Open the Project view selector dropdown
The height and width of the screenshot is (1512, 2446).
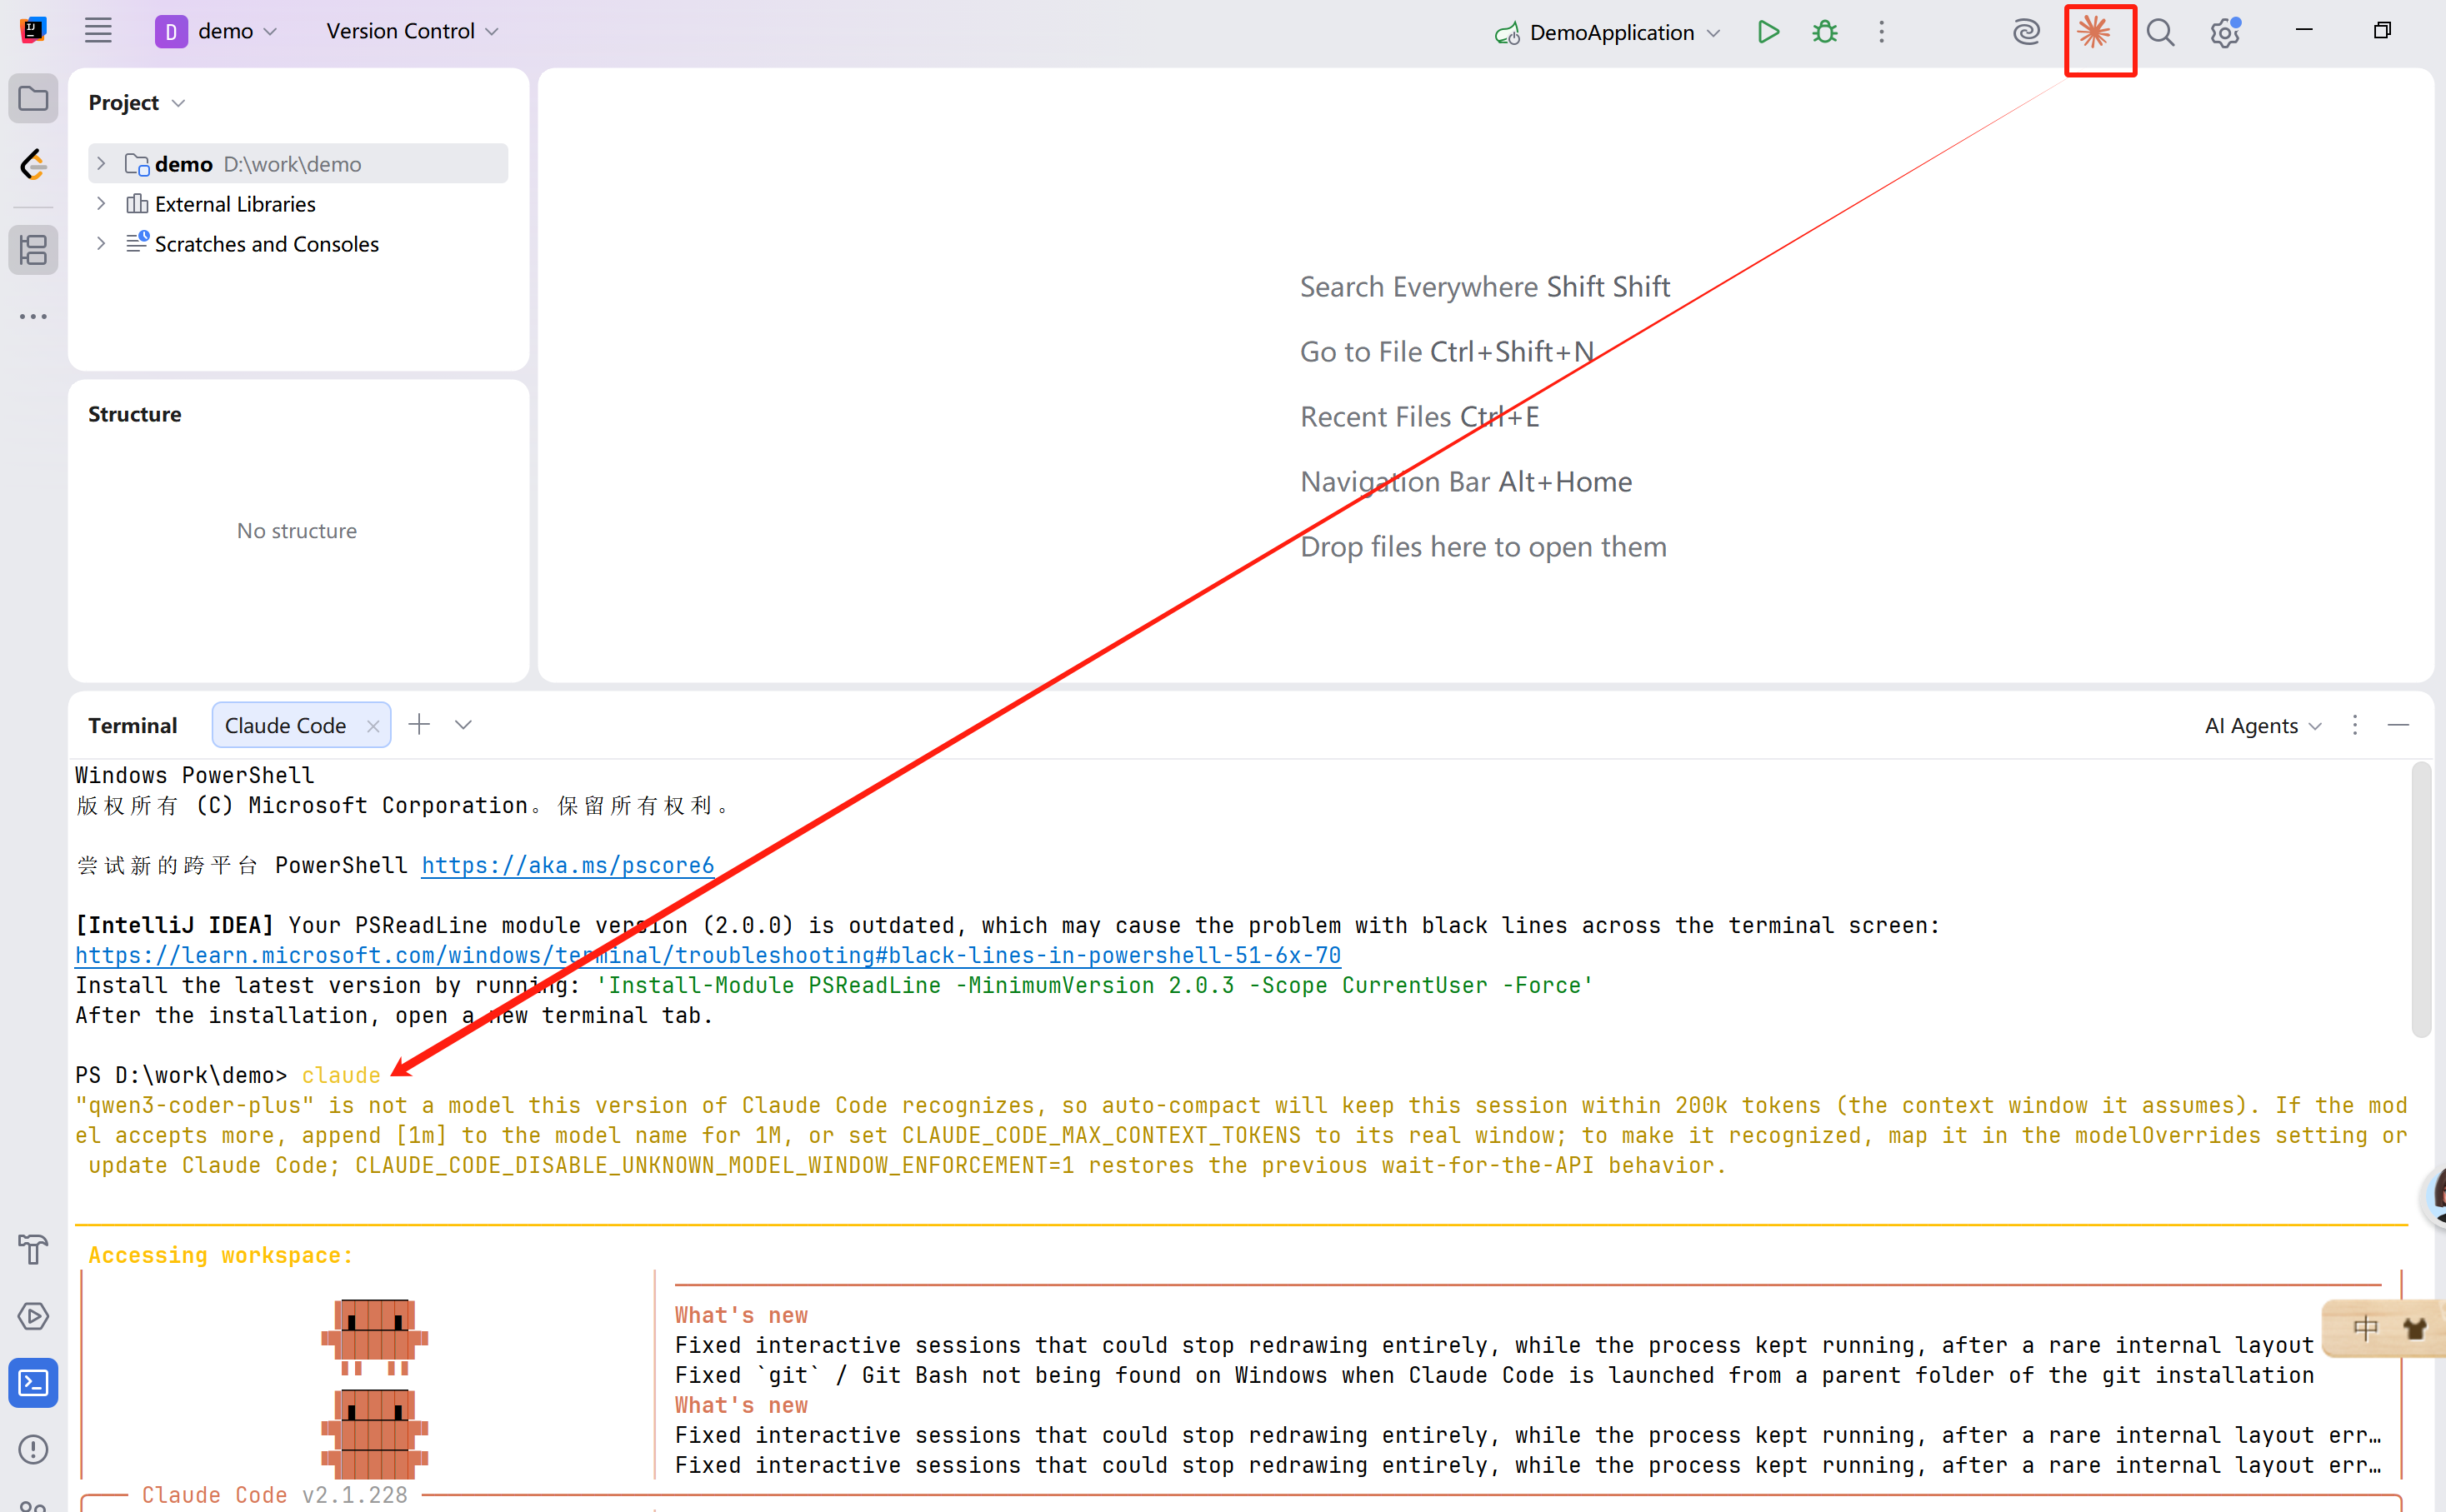[137, 102]
